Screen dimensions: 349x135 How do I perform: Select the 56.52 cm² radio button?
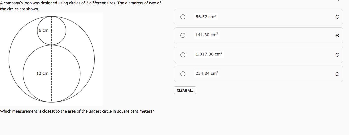coord(183,17)
